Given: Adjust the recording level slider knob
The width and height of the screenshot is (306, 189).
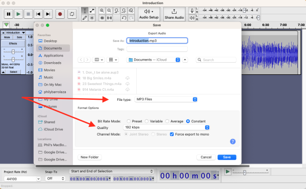Looking at the screenshot, I should pos(244,10).
